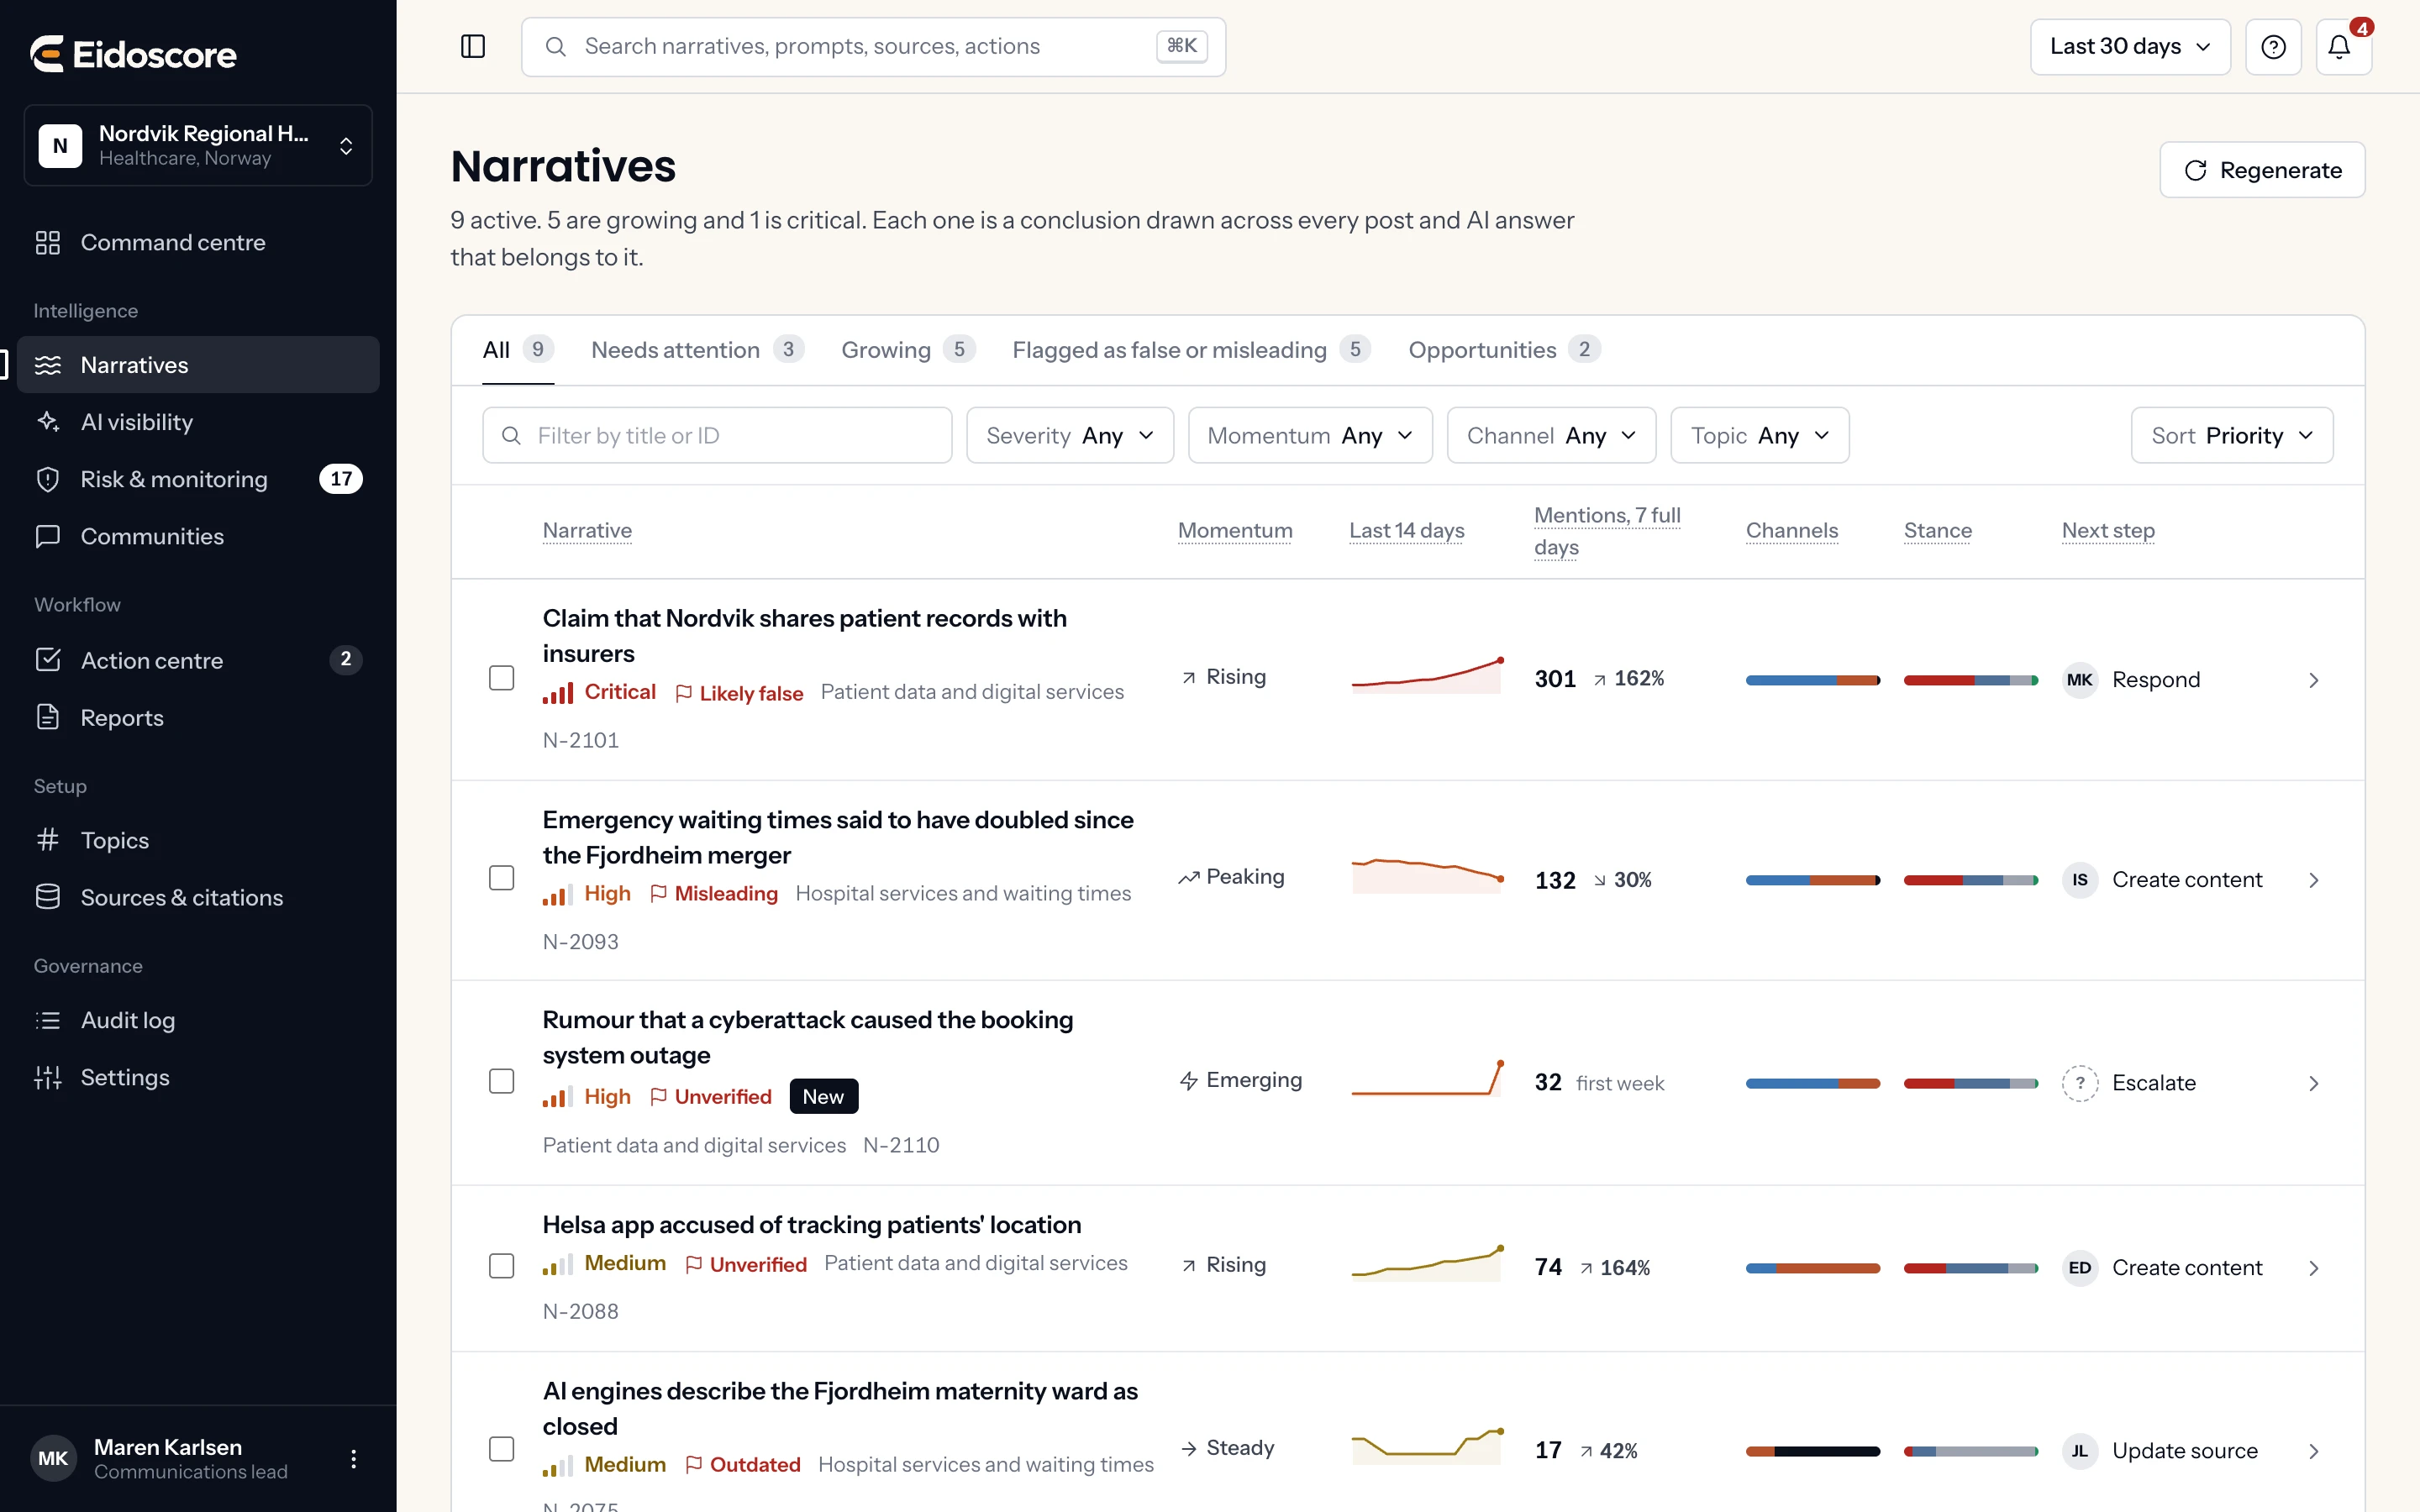This screenshot has width=2420, height=1512.
Task: Open row arrow for N-2101 narrative
Action: click(2313, 680)
